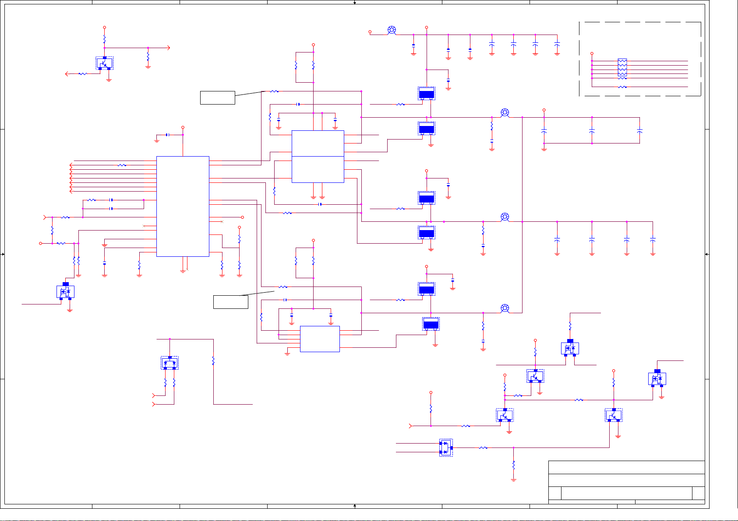This screenshot has width=738, height=521.
Task: Click the two-section controller IC block
Action: pyautogui.click(x=318, y=156)
